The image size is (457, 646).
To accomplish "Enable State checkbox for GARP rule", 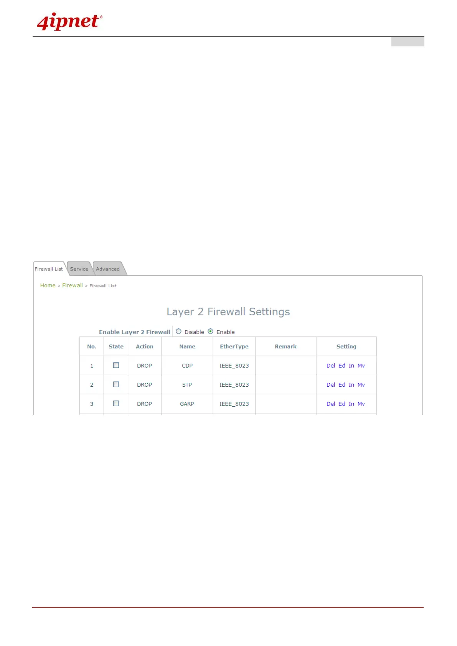I will (116, 404).
